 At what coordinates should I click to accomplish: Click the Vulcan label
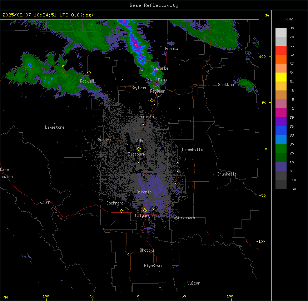click(194, 283)
